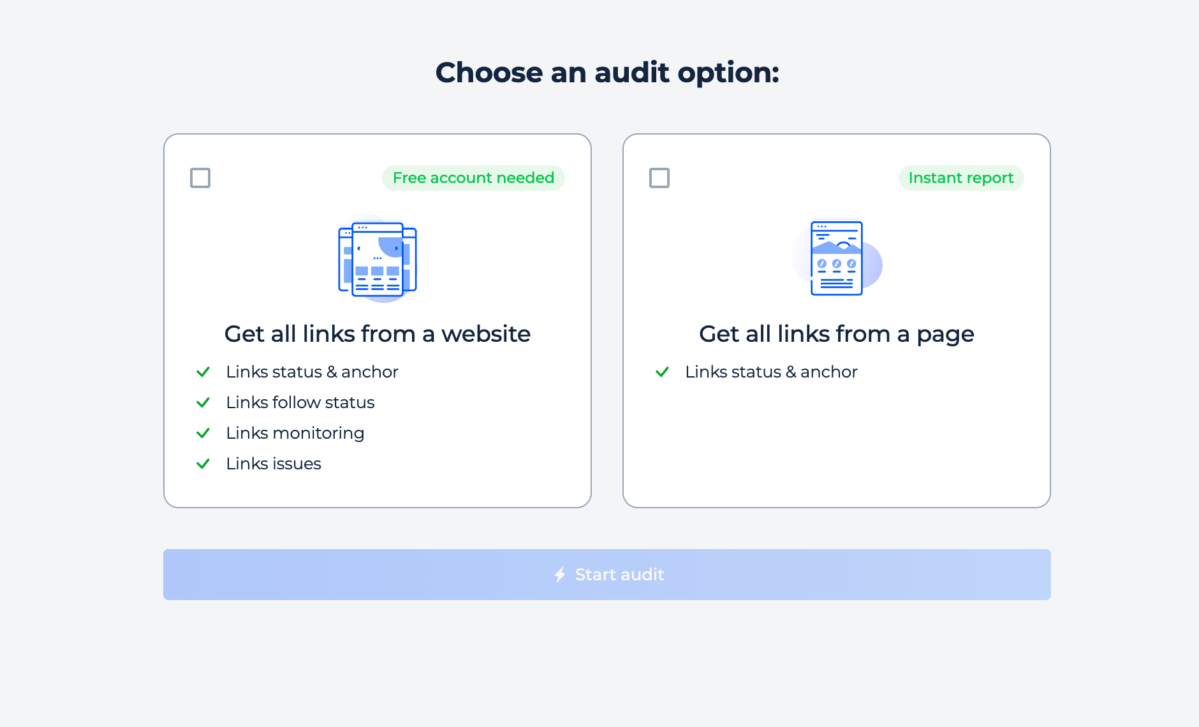Click the checkmark next to 'Links issues'
The image size is (1199, 727).
point(203,464)
